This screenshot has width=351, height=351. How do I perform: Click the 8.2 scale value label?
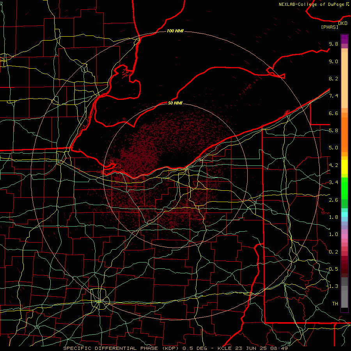coord(333,78)
